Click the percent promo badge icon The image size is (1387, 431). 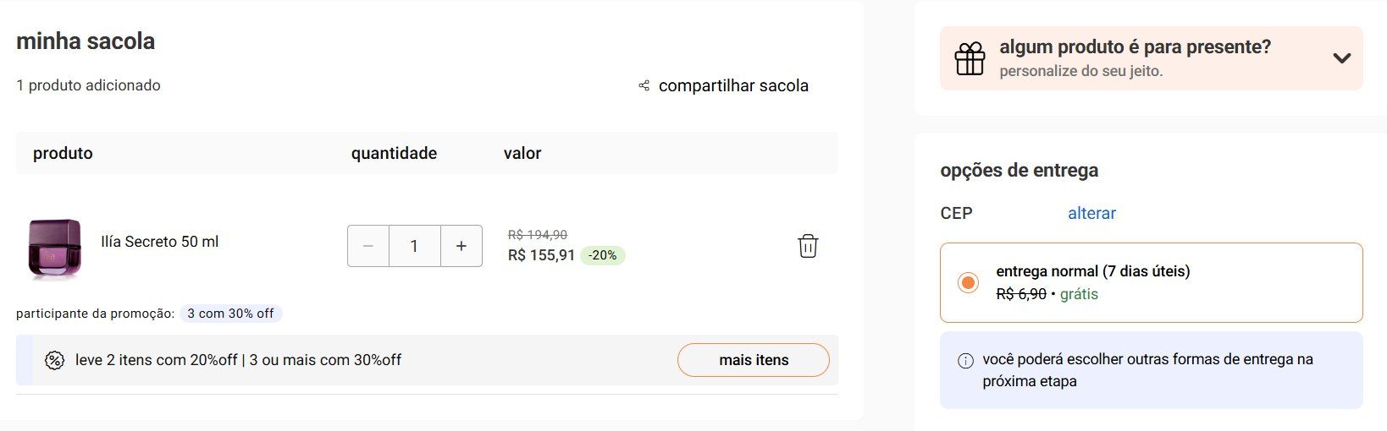pos(54,360)
